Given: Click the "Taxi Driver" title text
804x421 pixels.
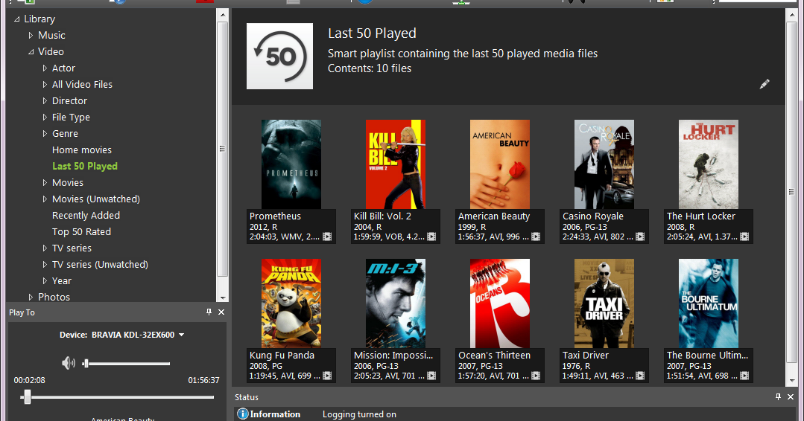Looking at the screenshot, I should (586, 355).
